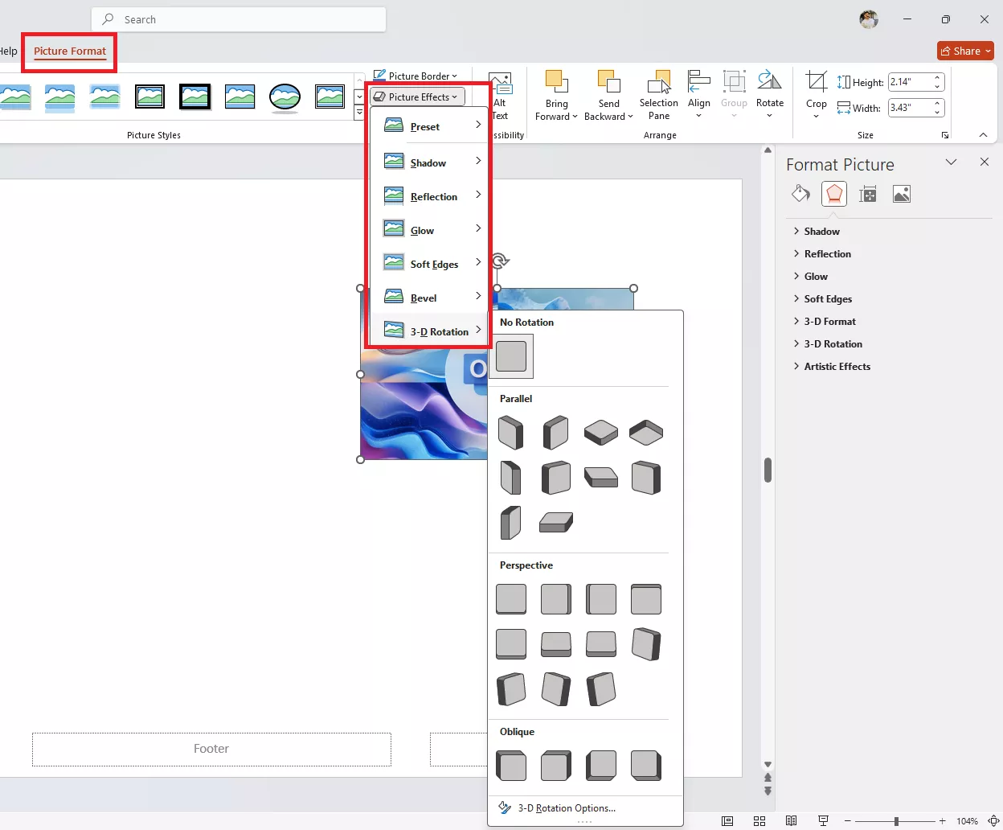Open the Selection Pane

point(658,96)
